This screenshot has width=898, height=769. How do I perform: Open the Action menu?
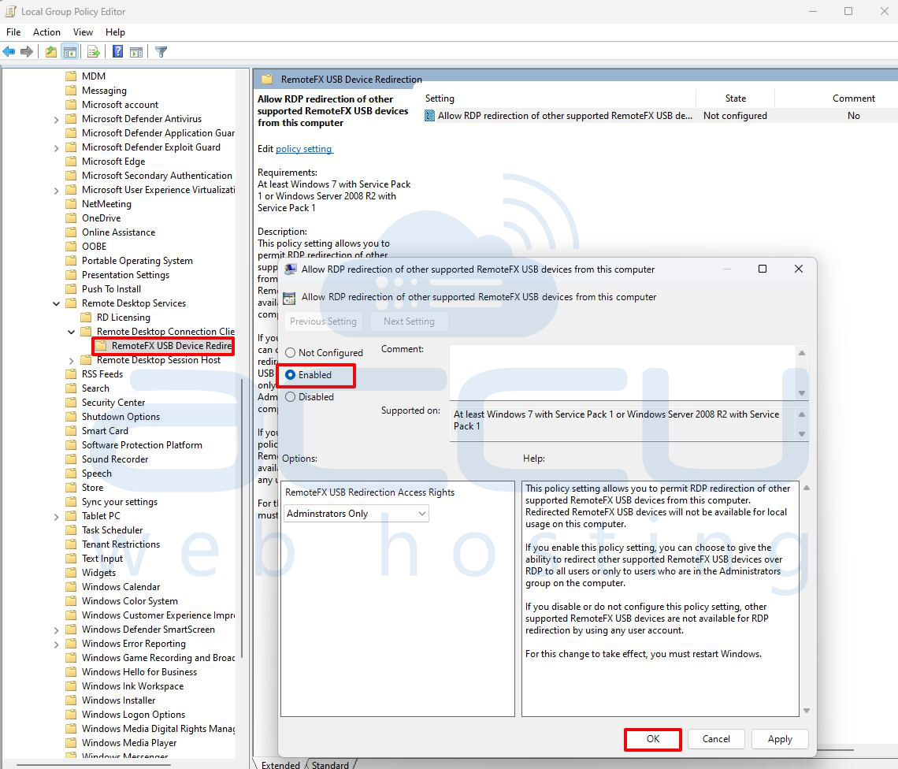(x=46, y=32)
